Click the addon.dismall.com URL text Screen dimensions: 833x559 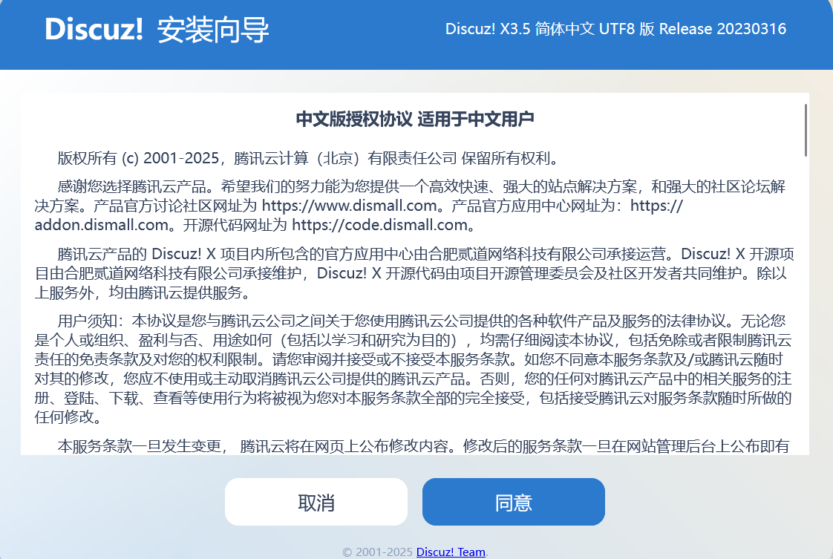coord(102,225)
